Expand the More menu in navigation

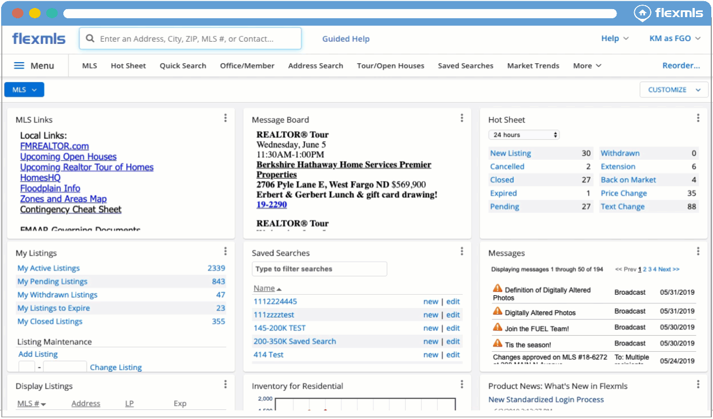coord(587,66)
